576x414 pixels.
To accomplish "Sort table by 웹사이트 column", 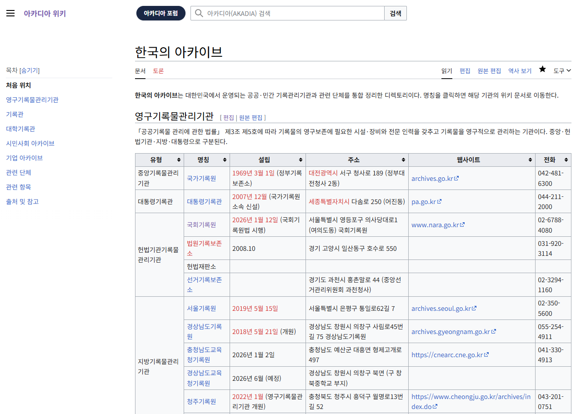I will tap(472, 160).
